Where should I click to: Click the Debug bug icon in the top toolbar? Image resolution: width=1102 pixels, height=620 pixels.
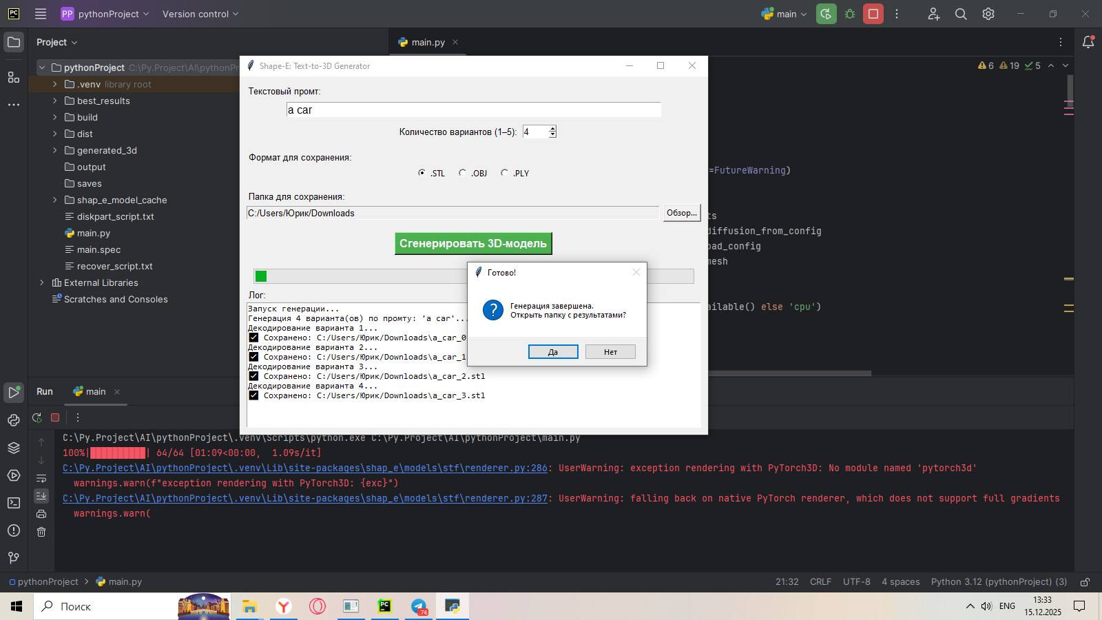850,14
